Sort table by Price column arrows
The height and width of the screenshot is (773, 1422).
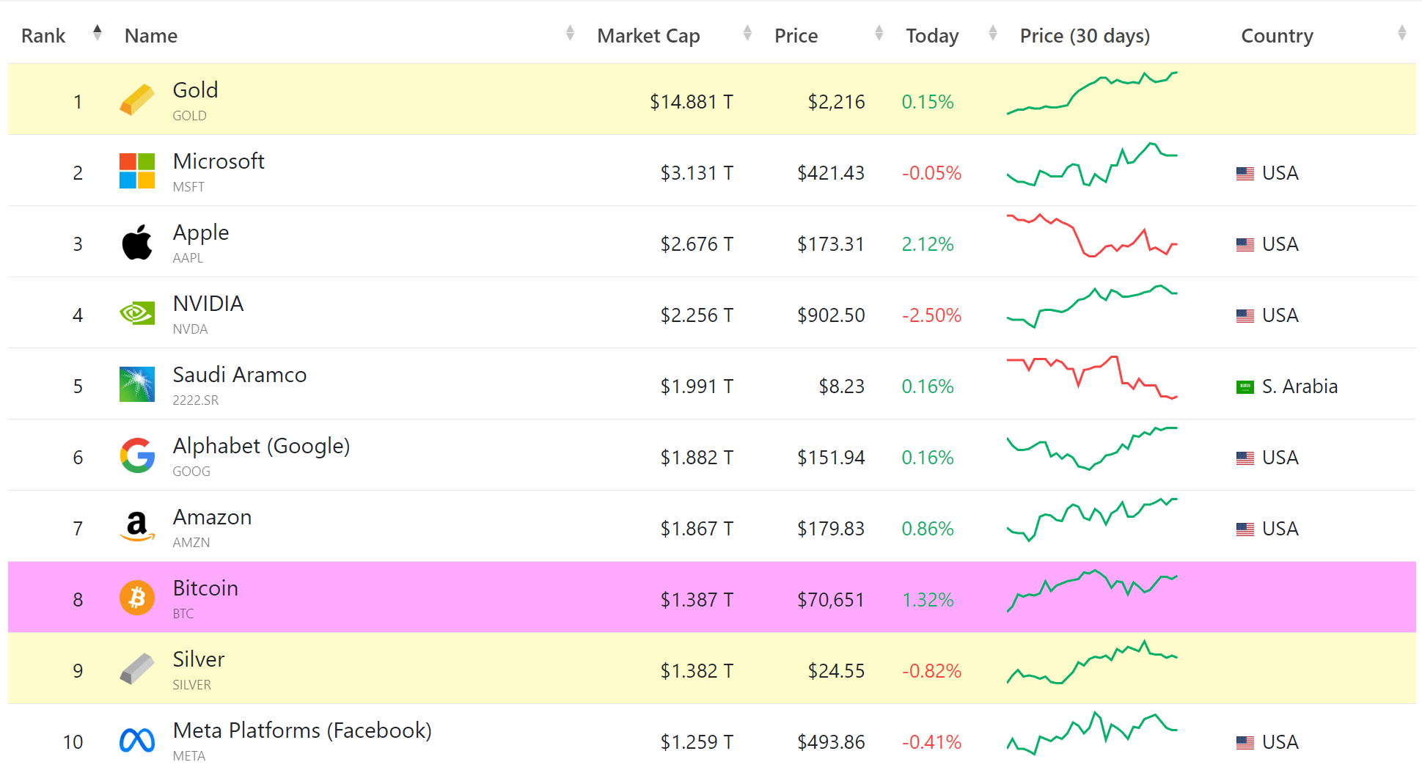(x=879, y=33)
